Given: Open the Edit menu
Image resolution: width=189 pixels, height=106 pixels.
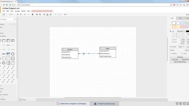Looking at the screenshot, I should coord(8,11).
